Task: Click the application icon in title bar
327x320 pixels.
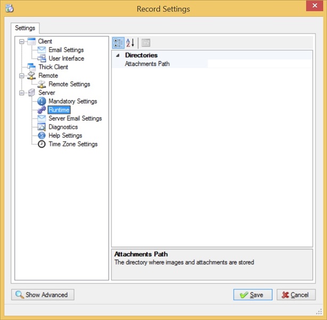Action: (10, 9)
